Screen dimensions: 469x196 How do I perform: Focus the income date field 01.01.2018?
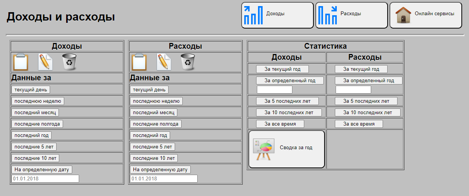coord(45,179)
